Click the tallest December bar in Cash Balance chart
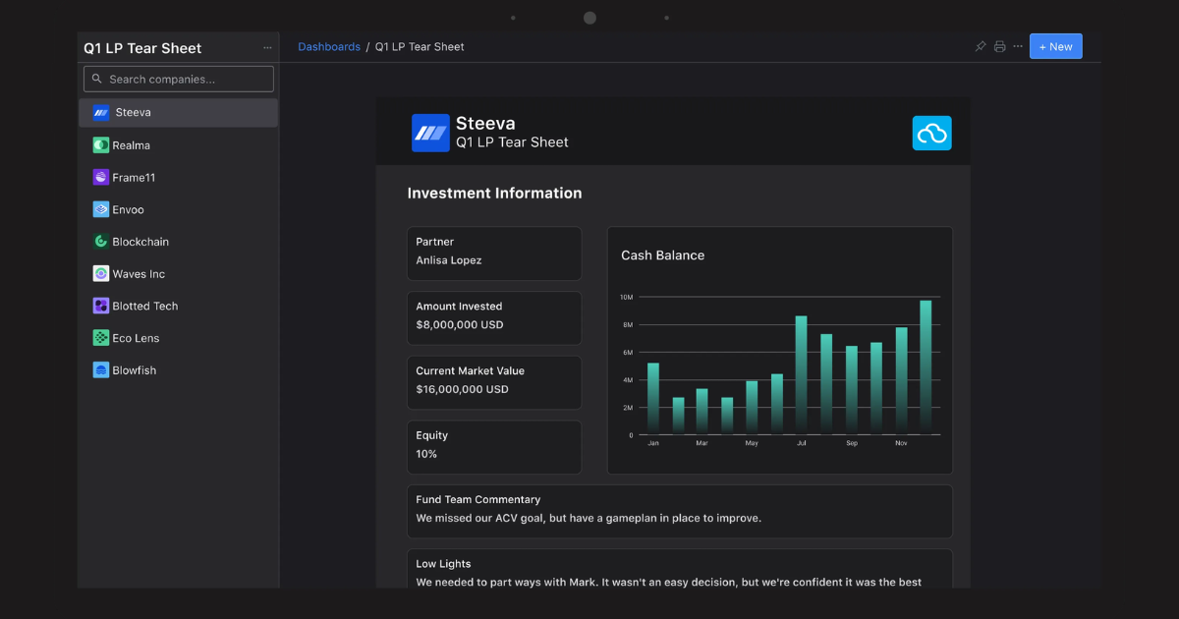 (926, 367)
